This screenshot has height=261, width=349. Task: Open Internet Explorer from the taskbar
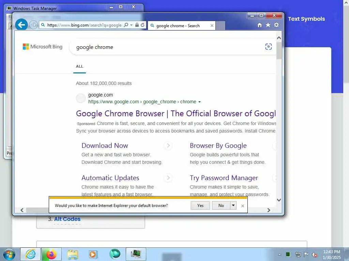pyautogui.click(x=30, y=254)
